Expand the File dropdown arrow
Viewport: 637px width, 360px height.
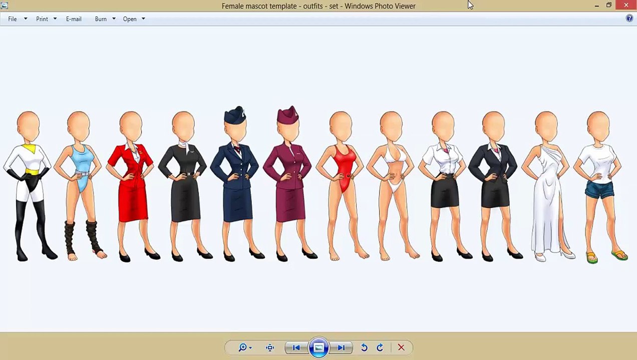[26, 19]
